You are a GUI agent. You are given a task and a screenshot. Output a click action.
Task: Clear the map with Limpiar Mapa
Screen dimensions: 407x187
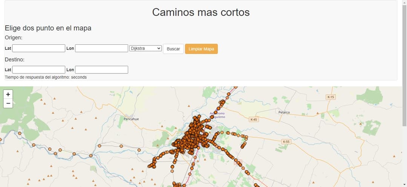coord(201,49)
